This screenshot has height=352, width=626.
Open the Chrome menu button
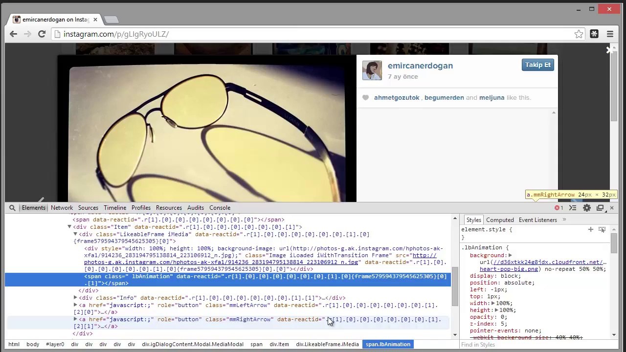click(x=610, y=34)
